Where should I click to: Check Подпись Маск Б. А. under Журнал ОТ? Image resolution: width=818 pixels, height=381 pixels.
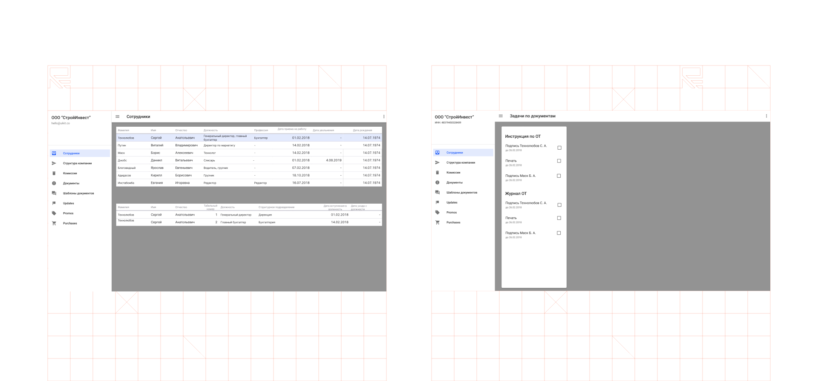[x=559, y=233]
